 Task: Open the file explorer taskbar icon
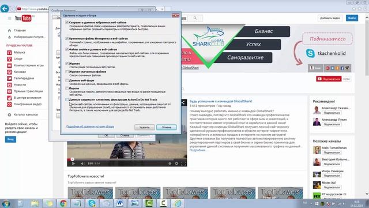point(35,203)
